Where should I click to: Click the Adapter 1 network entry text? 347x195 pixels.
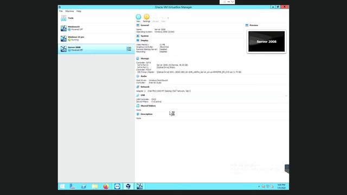point(169,91)
